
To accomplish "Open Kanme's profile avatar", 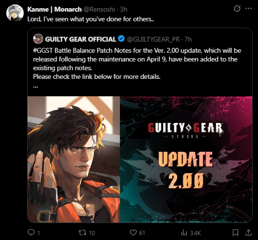I will coord(15,13).
